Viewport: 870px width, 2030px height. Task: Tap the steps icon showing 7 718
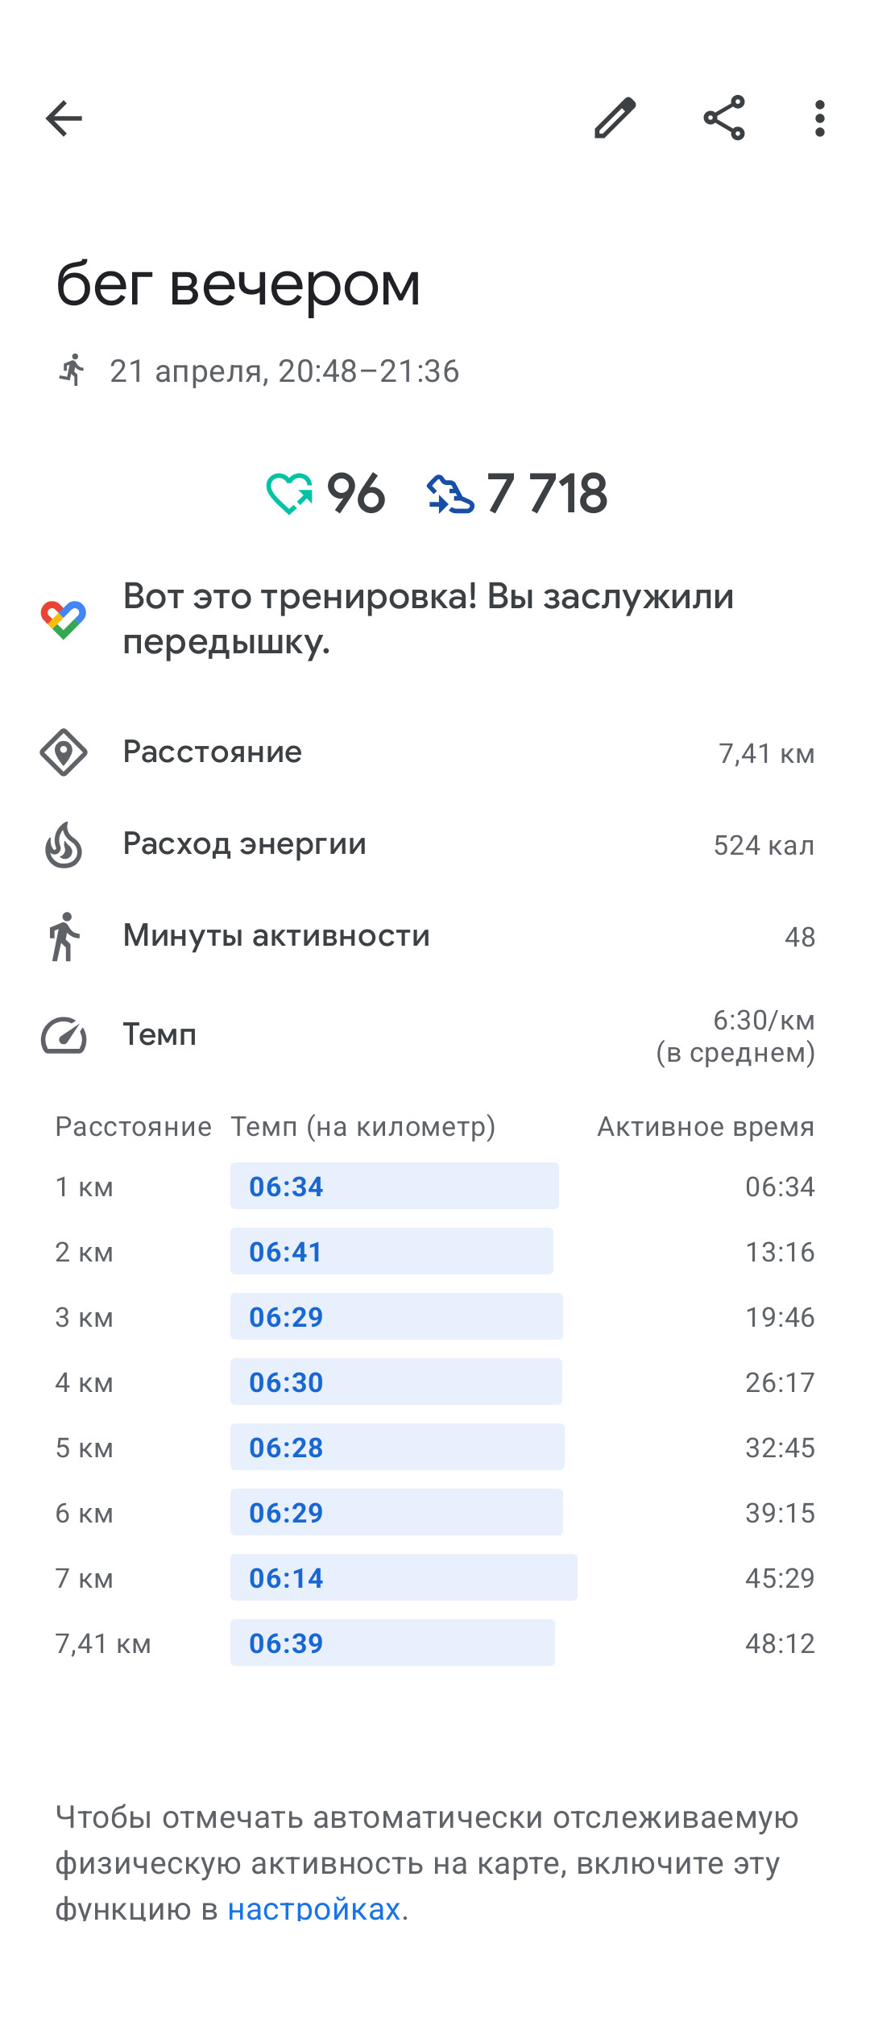click(x=449, y=494)
